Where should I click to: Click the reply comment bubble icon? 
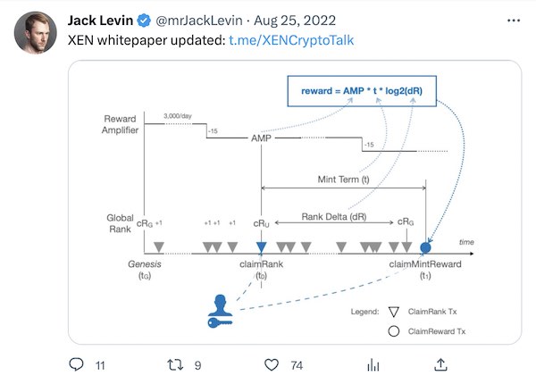point(76,364)
